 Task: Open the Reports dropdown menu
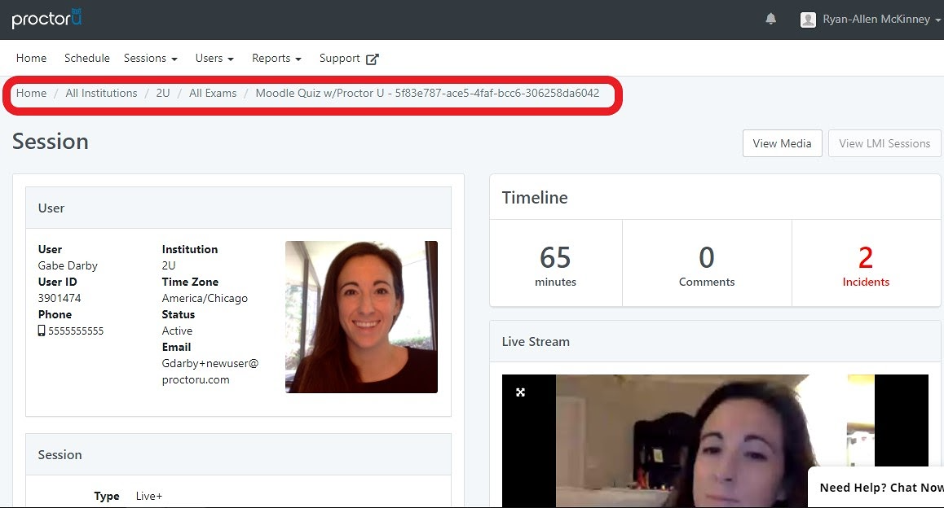coord(276,59)
